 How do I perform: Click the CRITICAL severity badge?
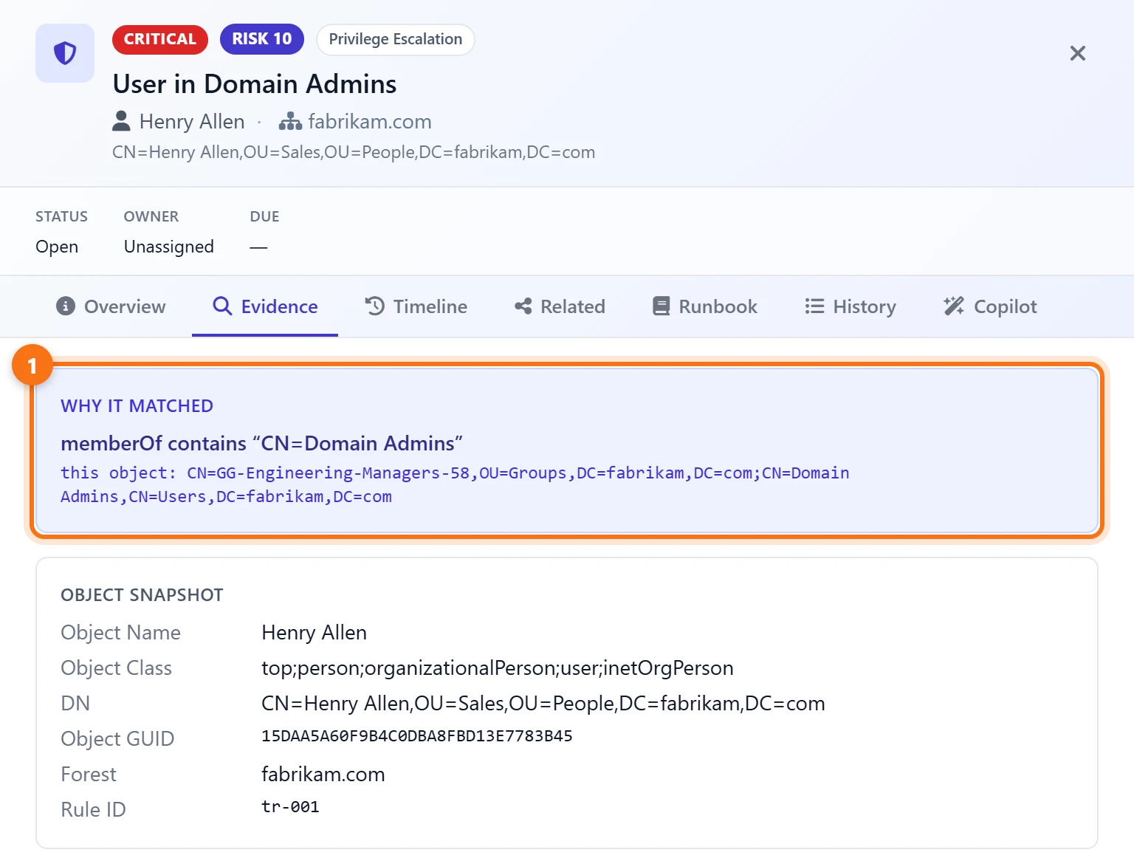[160, 39]
